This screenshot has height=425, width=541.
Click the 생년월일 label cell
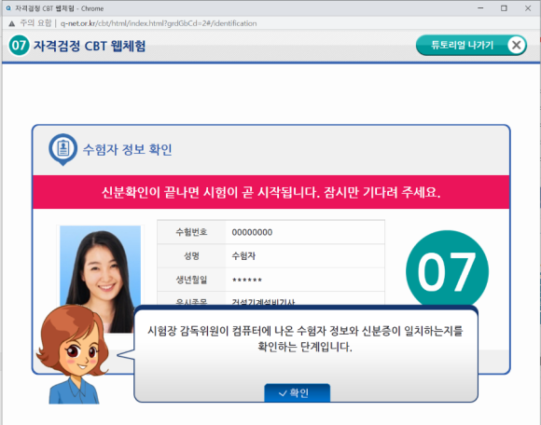click(191, 280)
